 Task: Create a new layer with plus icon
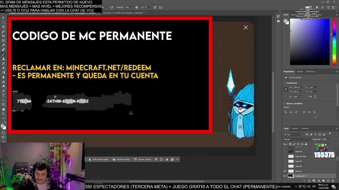coord(328,181)
